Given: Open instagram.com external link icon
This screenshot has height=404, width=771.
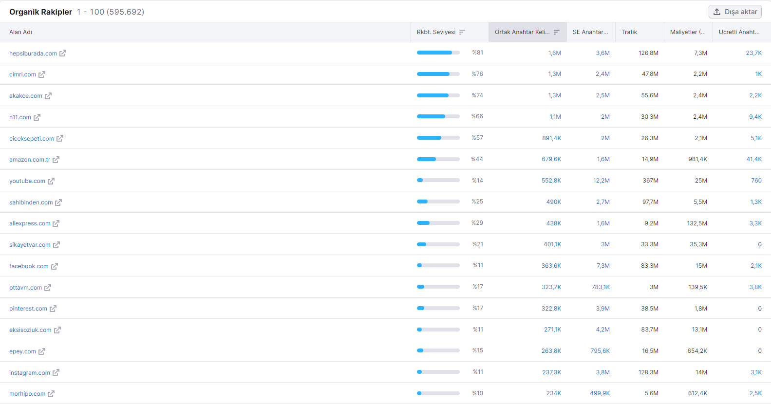Looking at the screenshot, I should point(56,373).
